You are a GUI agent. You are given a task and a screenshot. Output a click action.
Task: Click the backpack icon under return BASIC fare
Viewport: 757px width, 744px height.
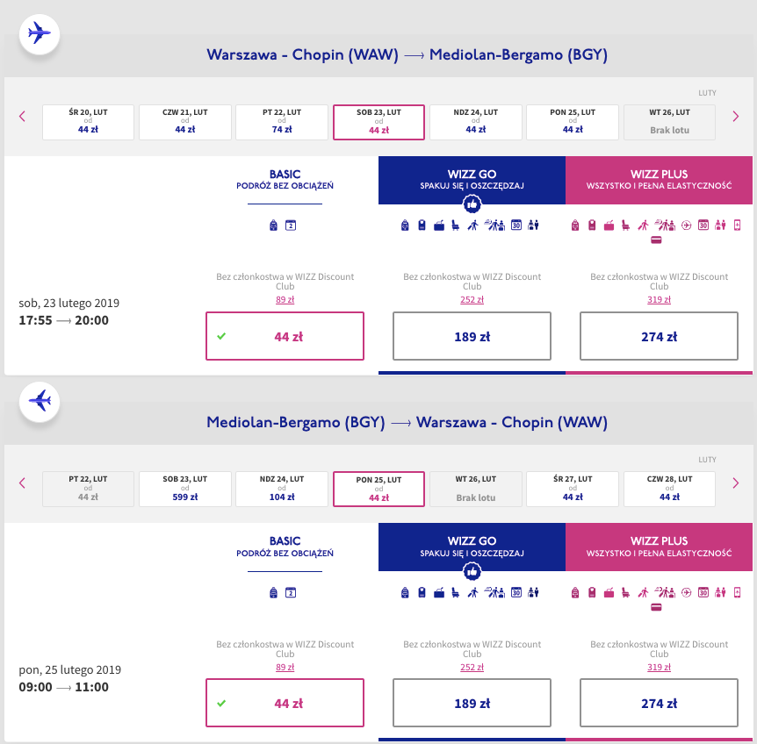tap(273, 592)
